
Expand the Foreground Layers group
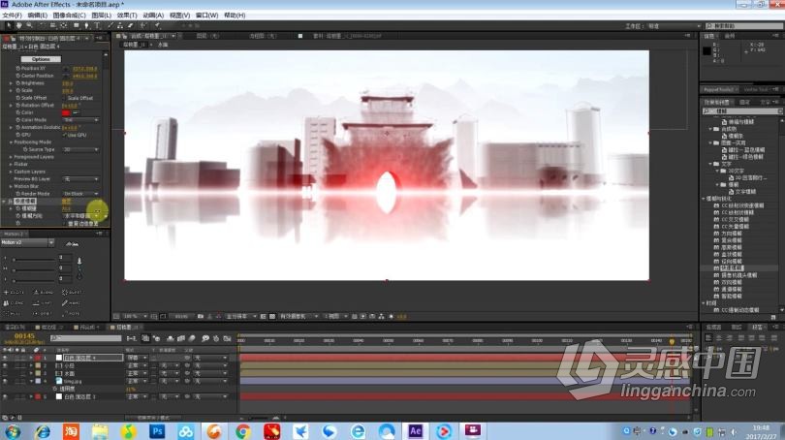pos(11,157)
